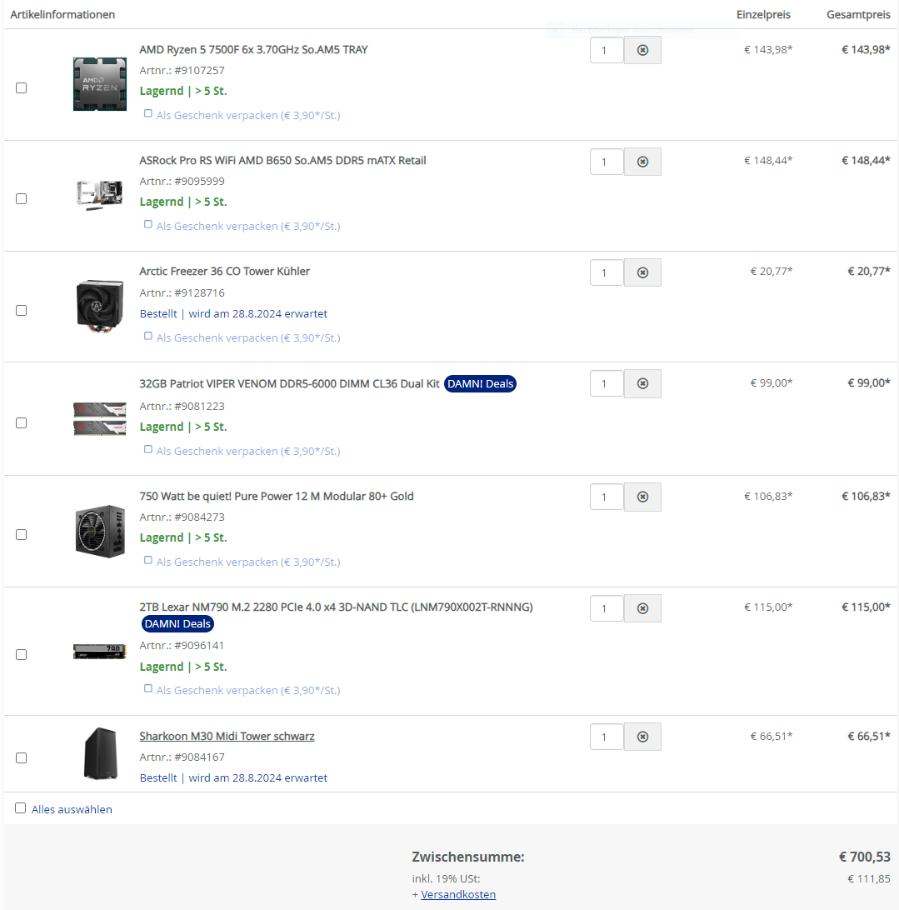Edit quantity field for Sharkoon M30
This screenshot has width=899, height=910.
607,737
